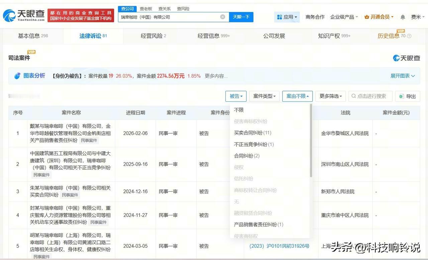Choose 不正当竞争纠纷 (1) option
Viewport: 428px width, 260px height.
(254, 144)
